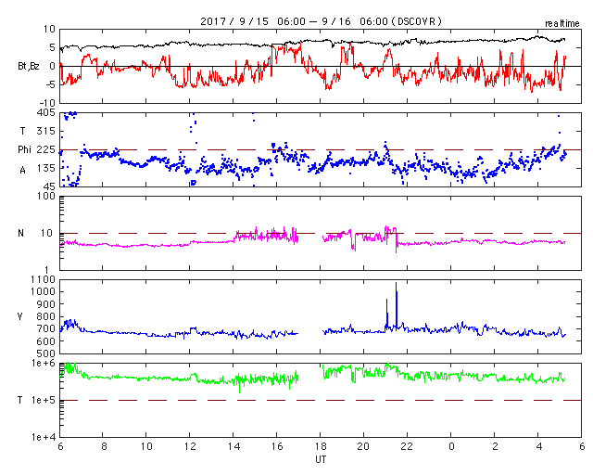Click the '12' hour tick label
The height and width of the screenshot is (475, 593).
(x=190, y=446)
